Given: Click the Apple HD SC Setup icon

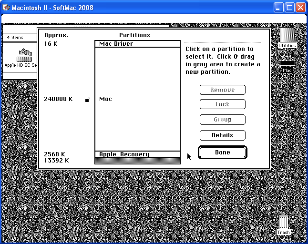Looking at the screenshot, I should click(x=24, y=55).
